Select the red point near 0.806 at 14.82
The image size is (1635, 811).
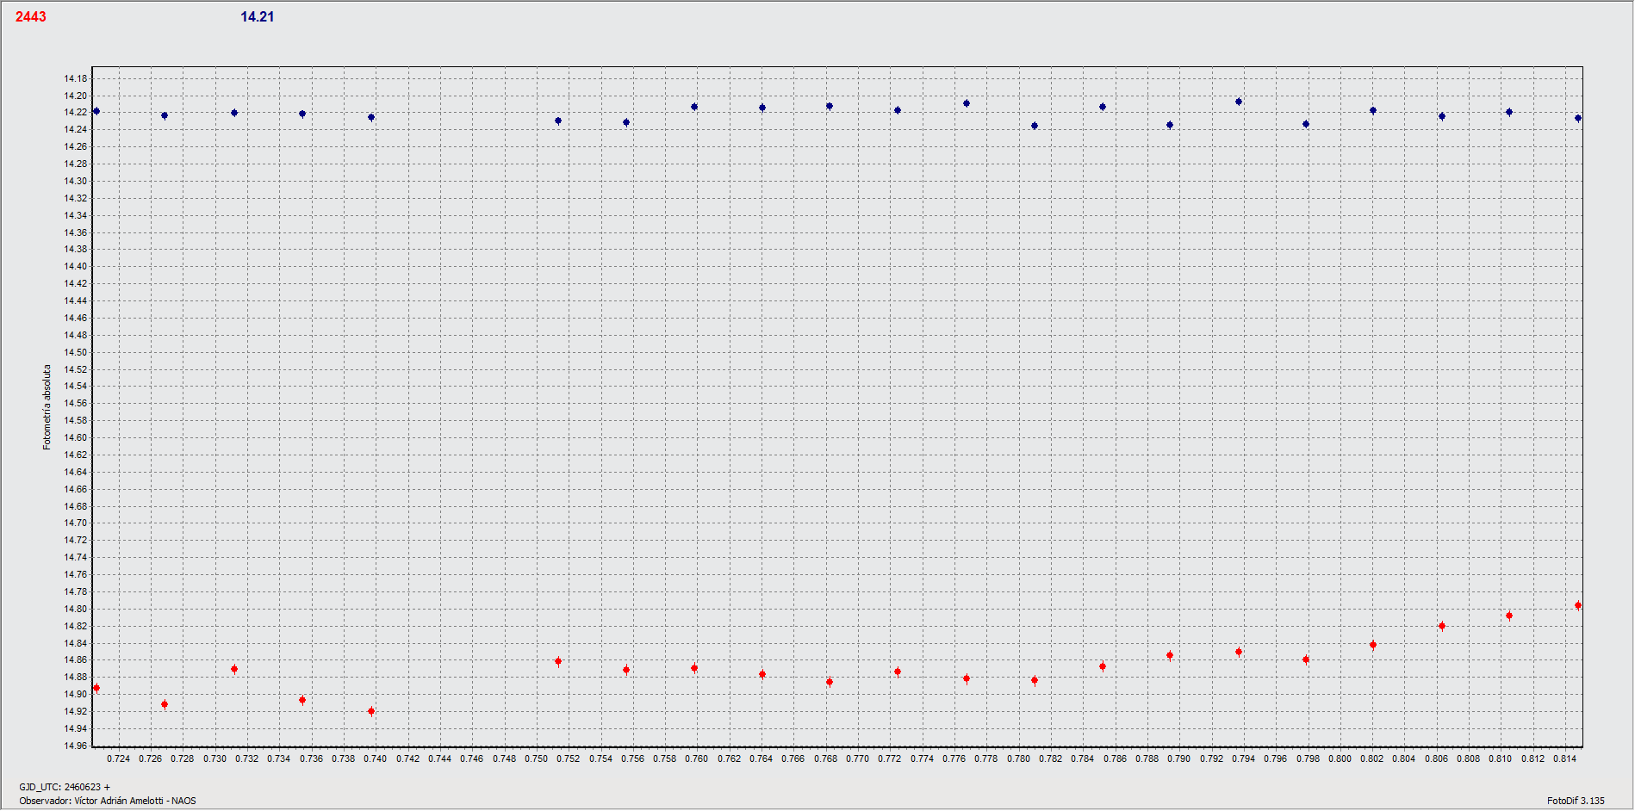(x=1442, y=626)
